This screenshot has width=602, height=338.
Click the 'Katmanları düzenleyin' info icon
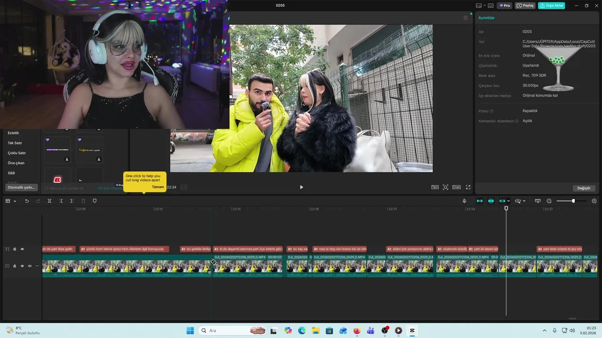[x=516, y=121]
